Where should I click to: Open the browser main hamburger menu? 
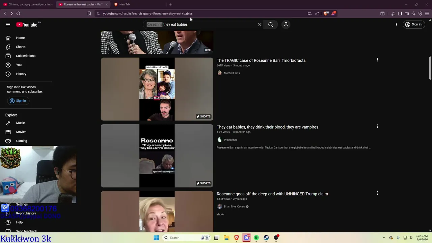[427, 13]
